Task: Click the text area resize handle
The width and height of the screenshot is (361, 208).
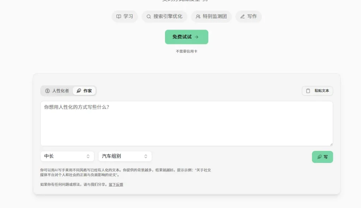Action: coord(331,144)
